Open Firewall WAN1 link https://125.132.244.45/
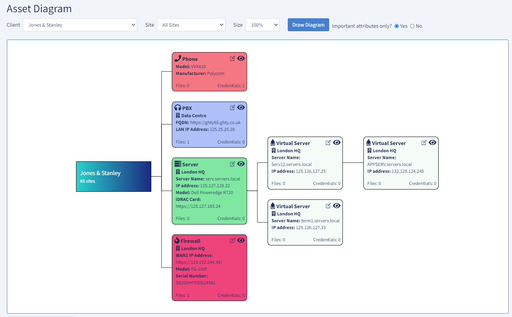 [199, 262]
